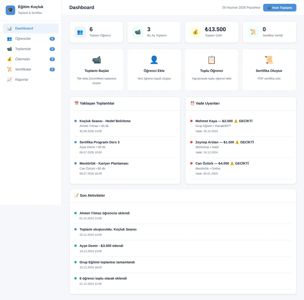Click the clipboard icon above Toplu Öğrenci

tap(212, 60)
